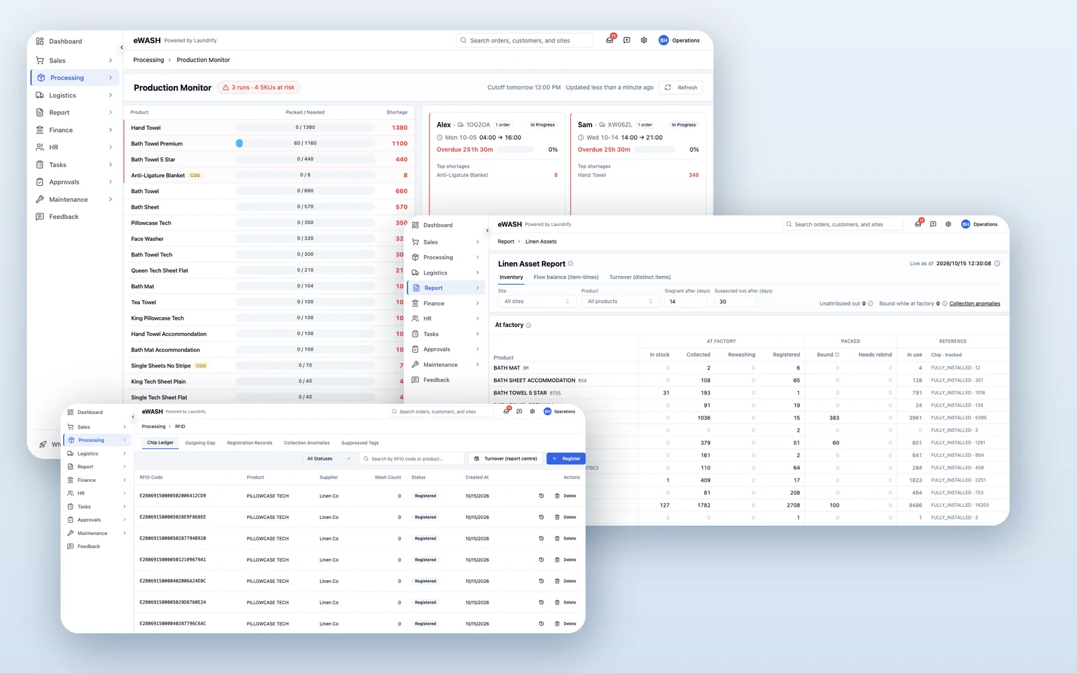Open settings gear in Linen Asset Report header

tap(948, 224)
